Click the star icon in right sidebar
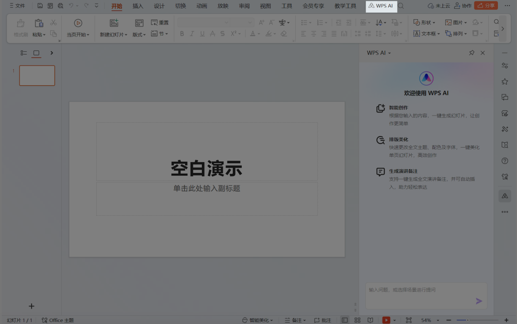 [505, 81]
